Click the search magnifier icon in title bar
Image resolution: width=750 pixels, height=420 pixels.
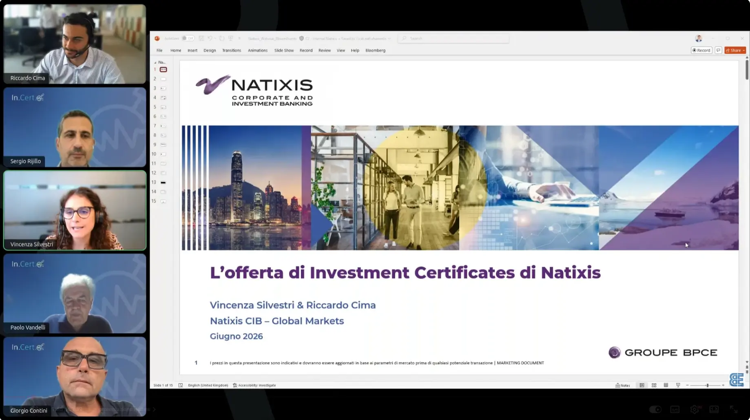[404, 38]
